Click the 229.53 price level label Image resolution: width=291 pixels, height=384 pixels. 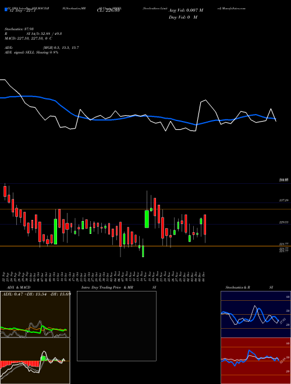pos(283,222)
